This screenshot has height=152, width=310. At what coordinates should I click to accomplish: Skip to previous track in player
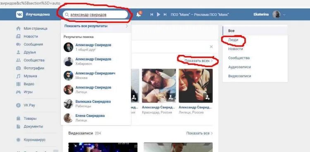[152, 14]
